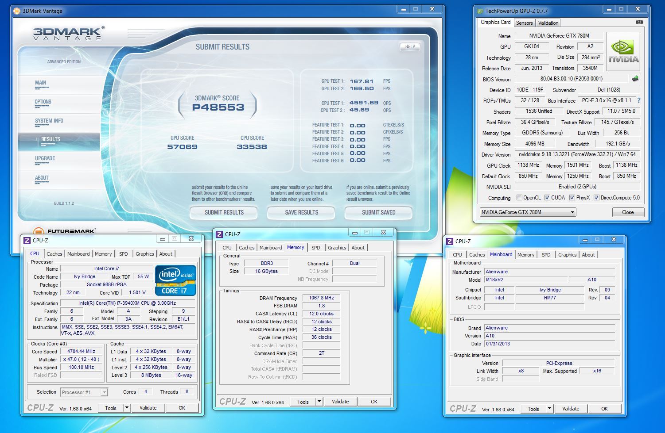This screenshot has width=665, height=433.
Task: Switch to the Validation tab in GPU-Z
Action: coord(548,23)
